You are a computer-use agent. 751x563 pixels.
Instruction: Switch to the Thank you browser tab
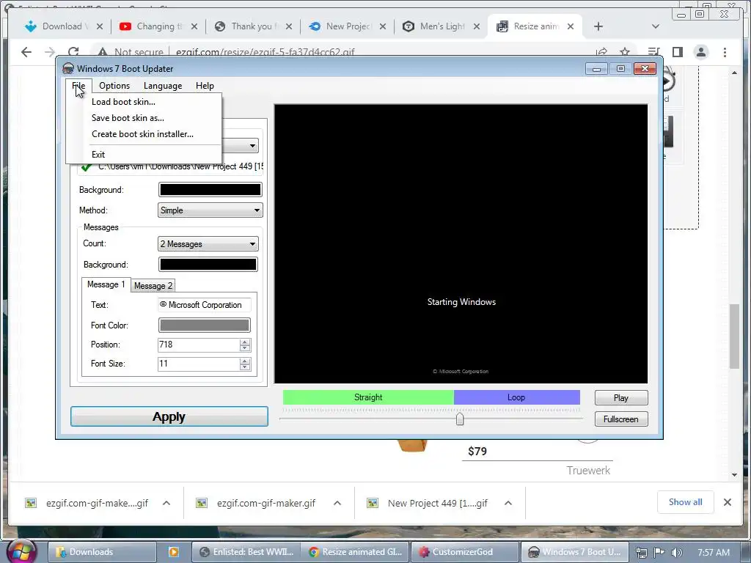click(253, 26)
